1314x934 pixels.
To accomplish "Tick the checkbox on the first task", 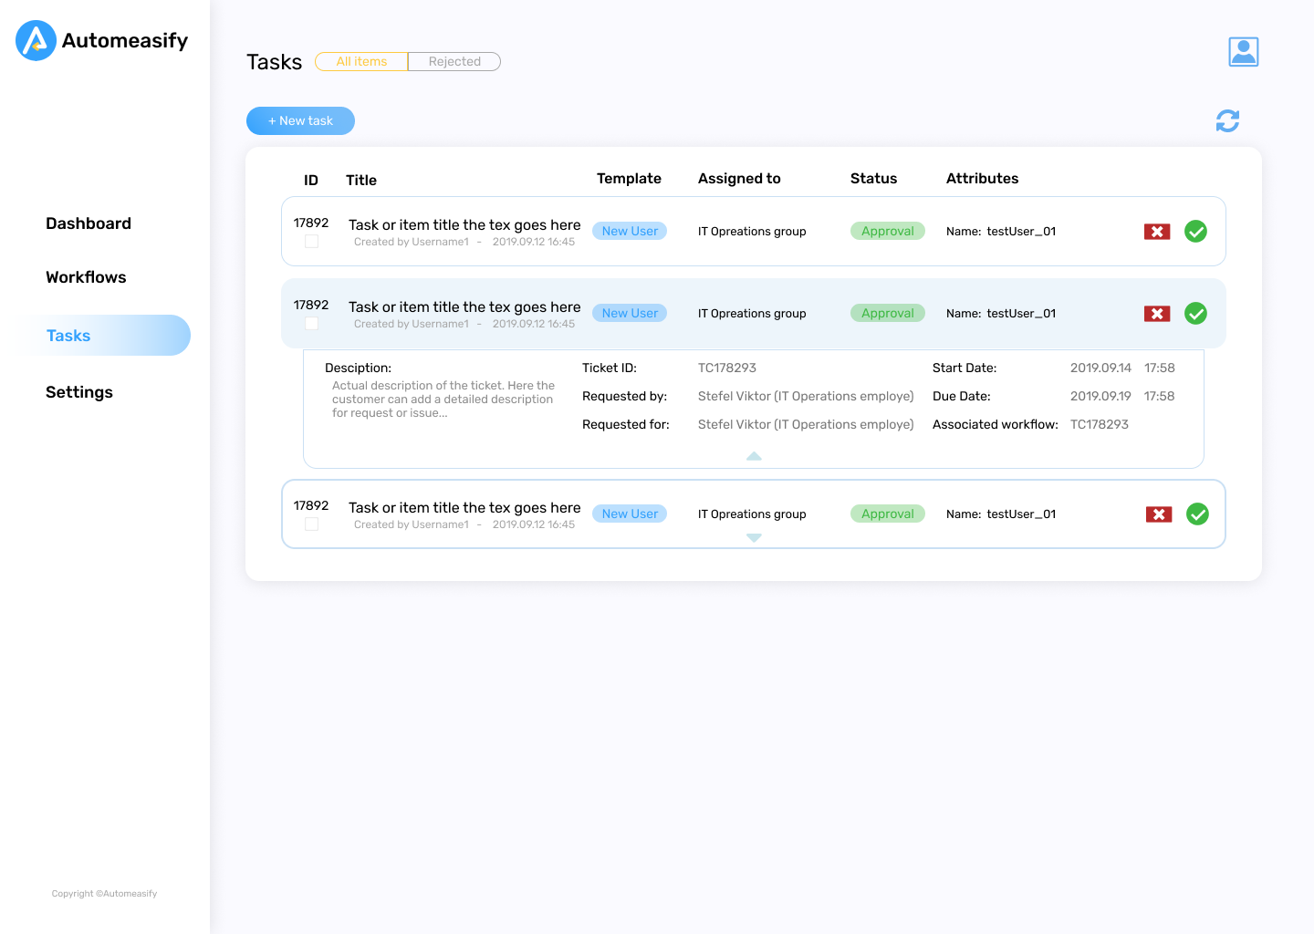I will (311, 241).
